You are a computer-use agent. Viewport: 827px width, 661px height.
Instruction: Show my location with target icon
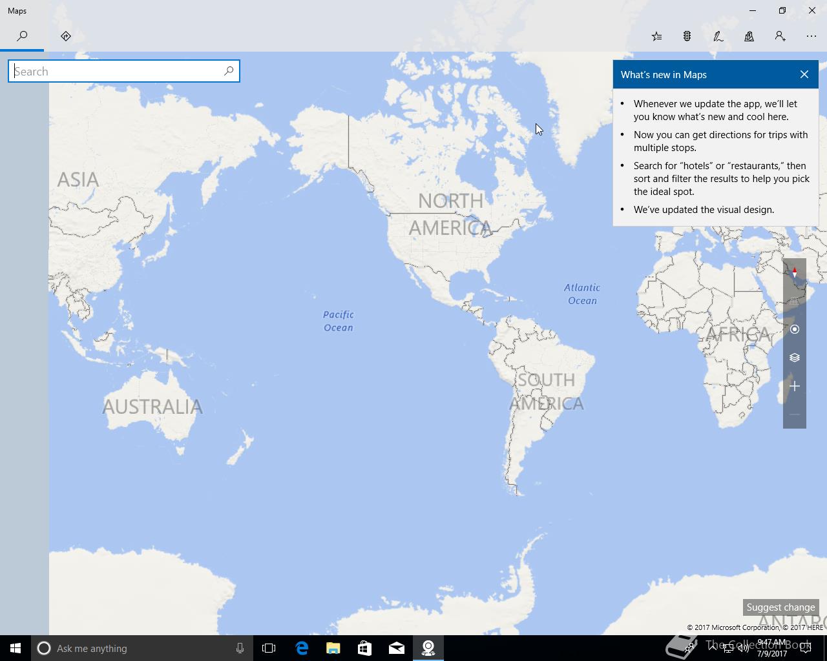795,329
